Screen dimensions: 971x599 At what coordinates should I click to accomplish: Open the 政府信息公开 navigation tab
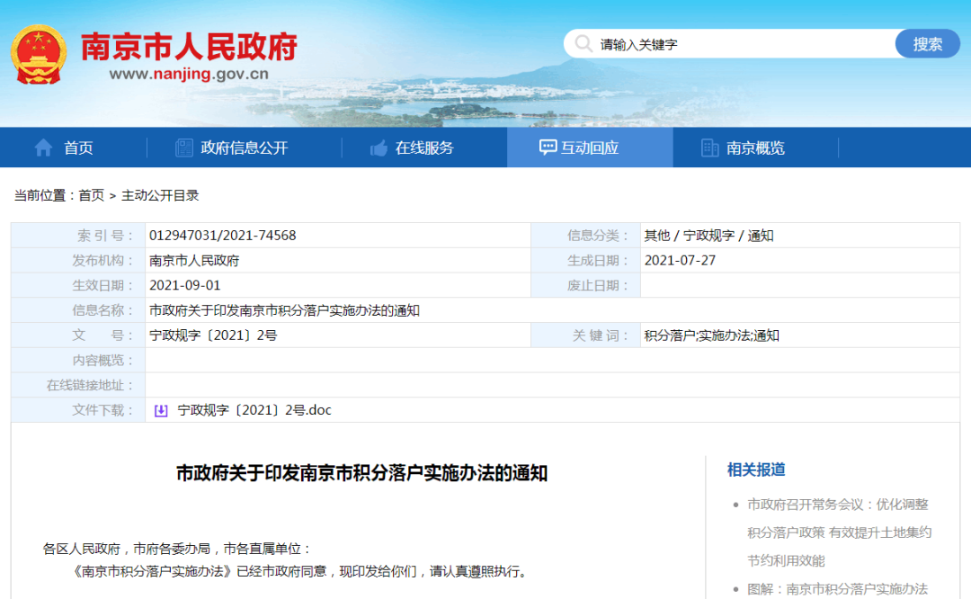pyautogui.click(x=244, y=148)
